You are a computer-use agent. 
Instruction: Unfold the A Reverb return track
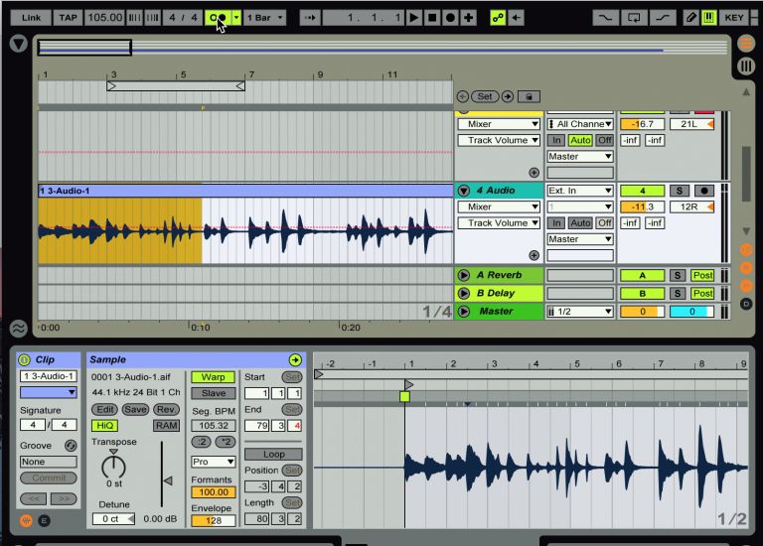point(464,275)
